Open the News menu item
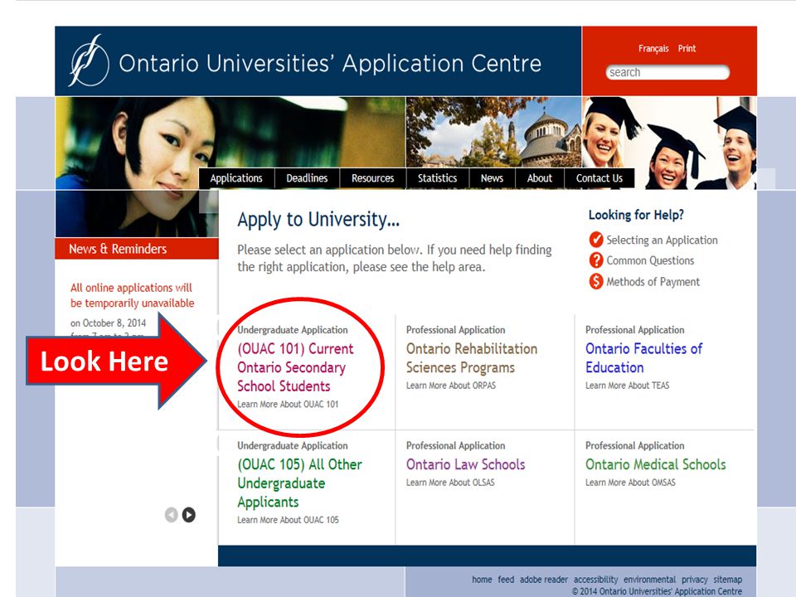This screenshot has height=597, width=796. pos(492,178)
